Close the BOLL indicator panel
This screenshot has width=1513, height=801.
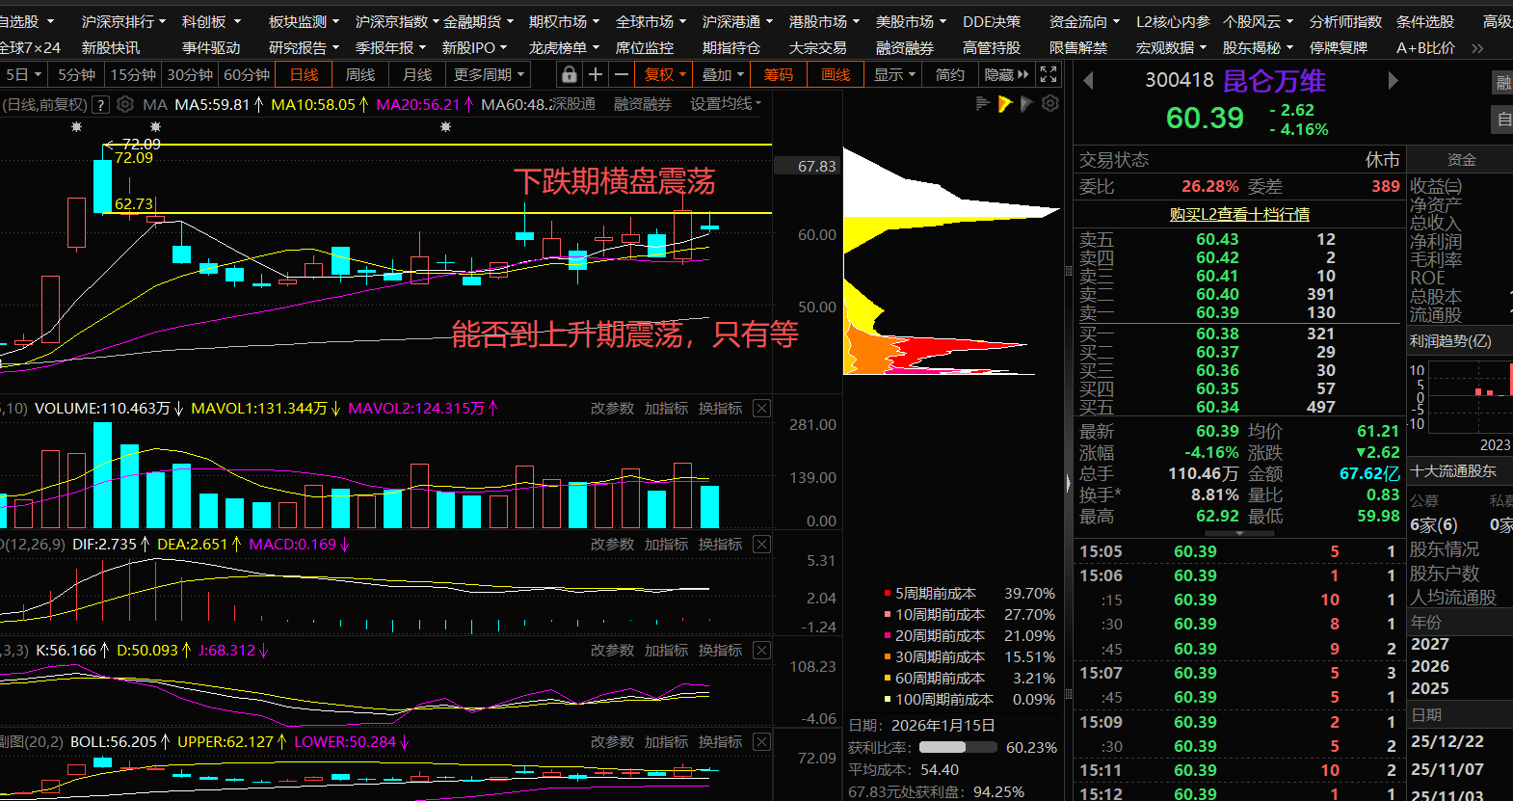tap(761, 742)
